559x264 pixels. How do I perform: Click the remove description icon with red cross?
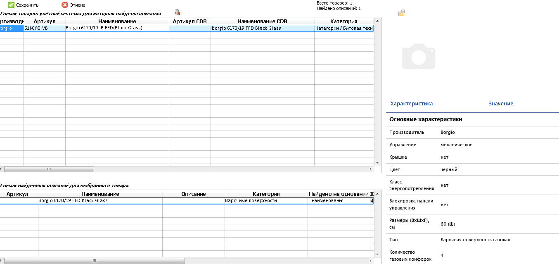point(178,12)
